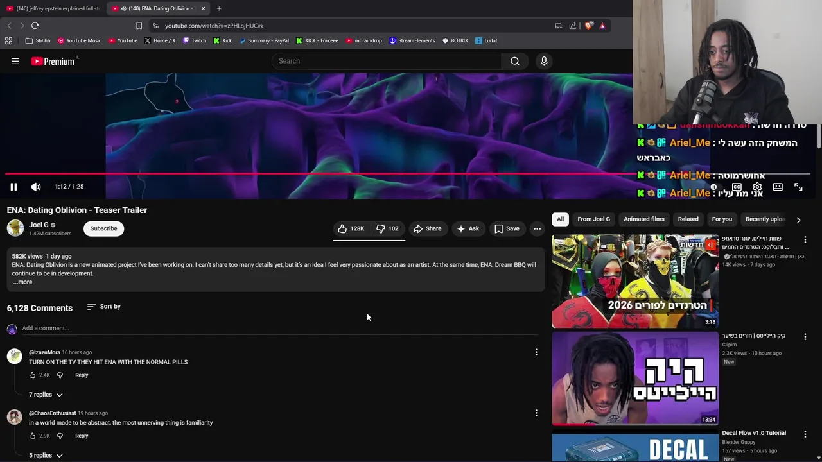Share the ENA video

pyautogui.click(x=427, y=228)
